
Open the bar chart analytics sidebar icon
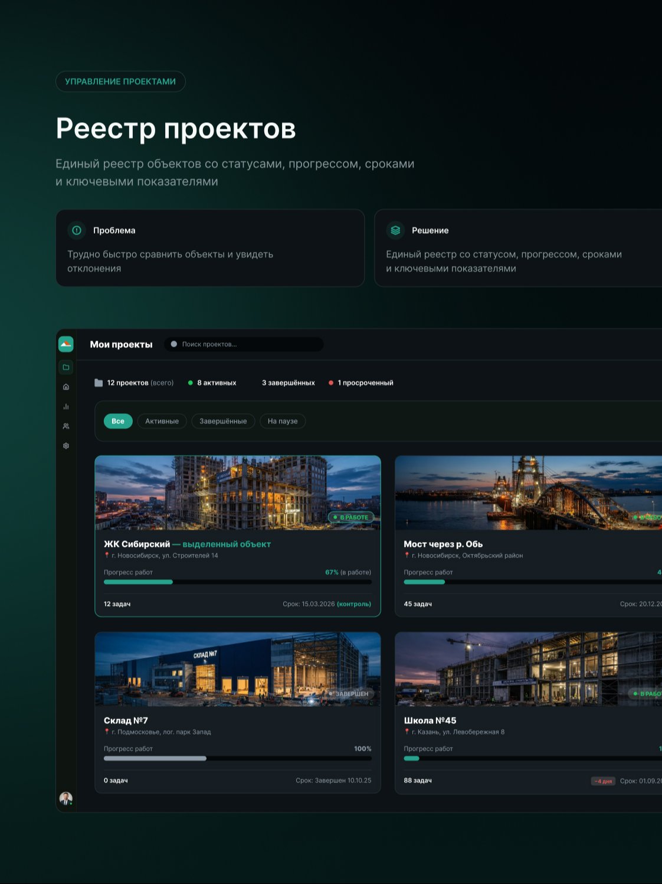tap(66, 406)
